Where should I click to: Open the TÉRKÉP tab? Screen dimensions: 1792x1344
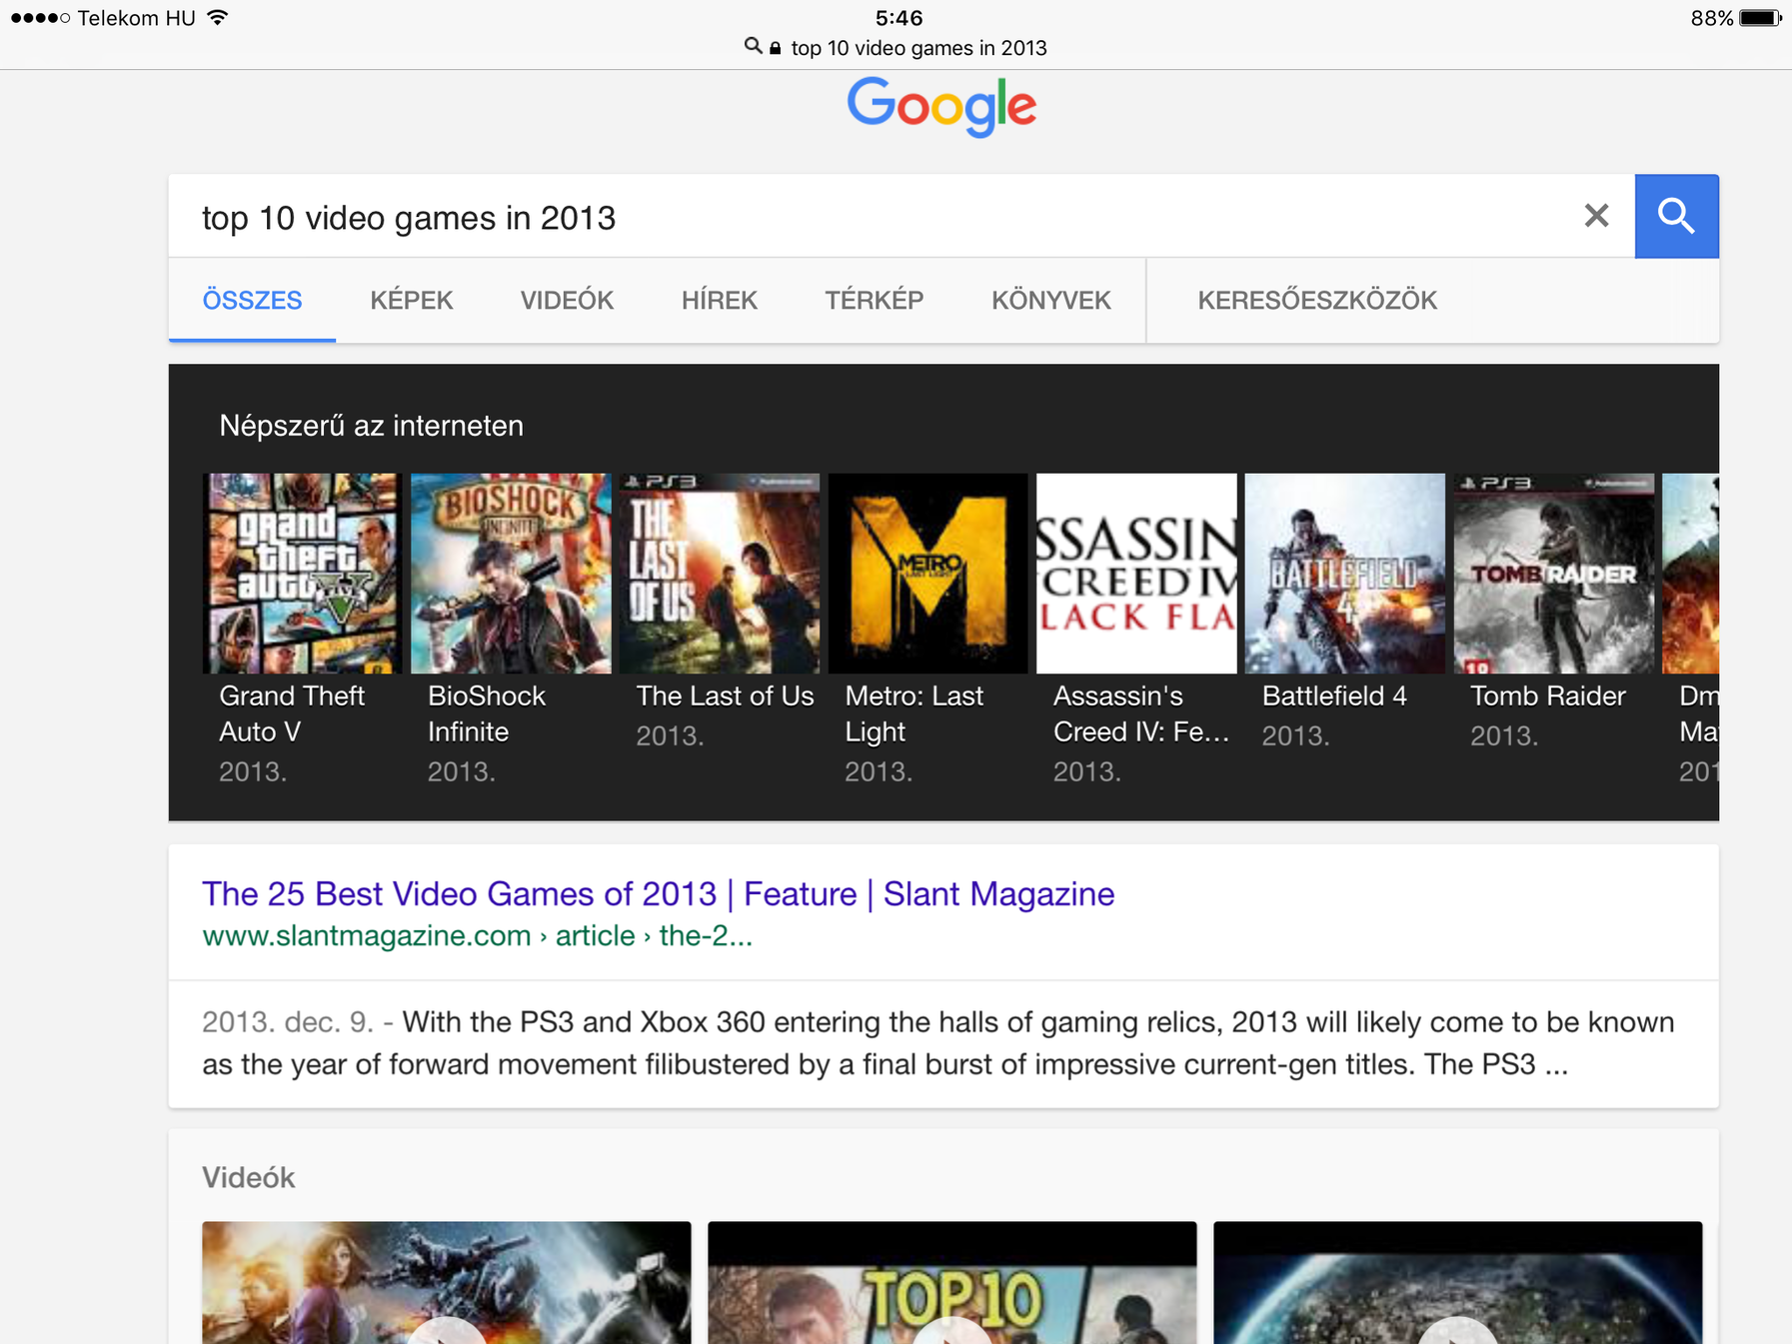click(x=875, y=300)
